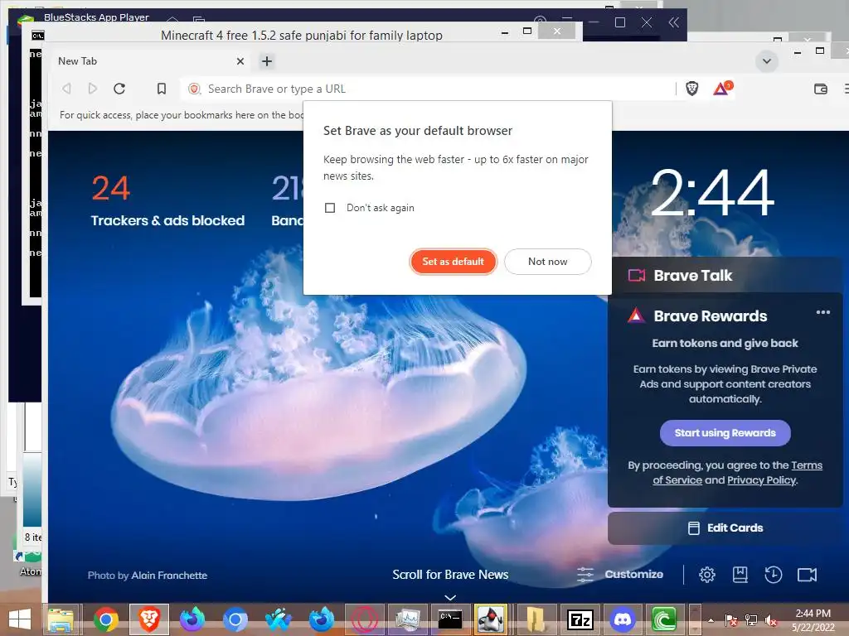Open bookmarks icon at the page bottom

click(740, 574)
